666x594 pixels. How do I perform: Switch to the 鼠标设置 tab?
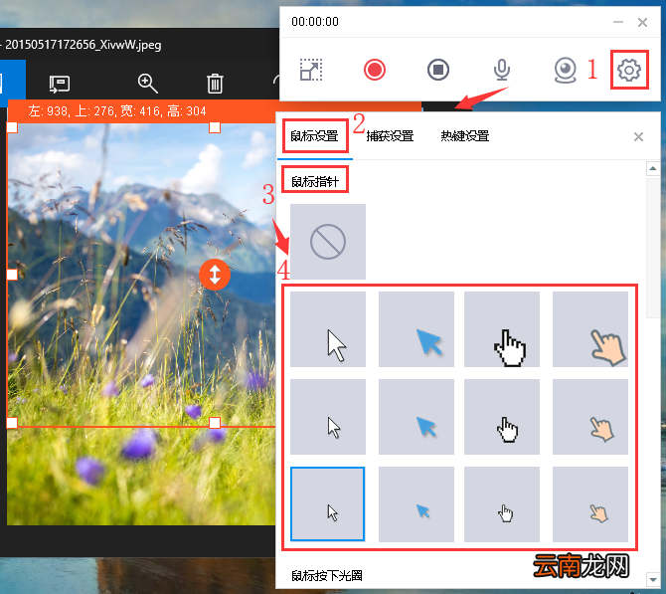click(314, 136)
